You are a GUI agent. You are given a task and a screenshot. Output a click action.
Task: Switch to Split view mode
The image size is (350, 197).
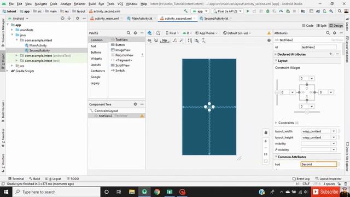(322, 26)
